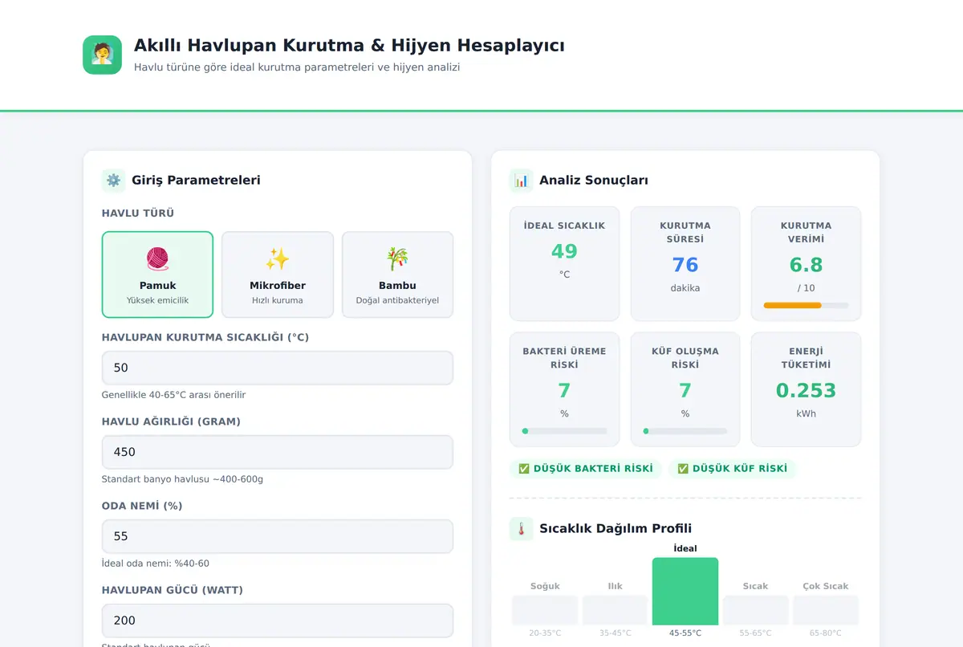The height and width of the screenshot is (647, 963).
Task: Focus the towel rail power field showing 200
Action: click(x=278, y=621)
